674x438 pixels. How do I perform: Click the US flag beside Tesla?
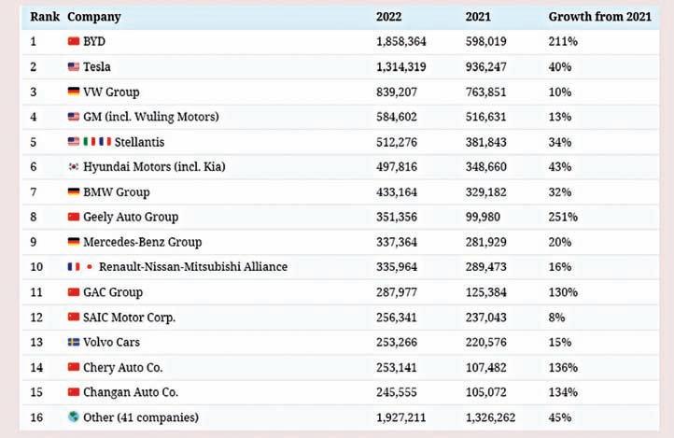[x=74, y=66]
